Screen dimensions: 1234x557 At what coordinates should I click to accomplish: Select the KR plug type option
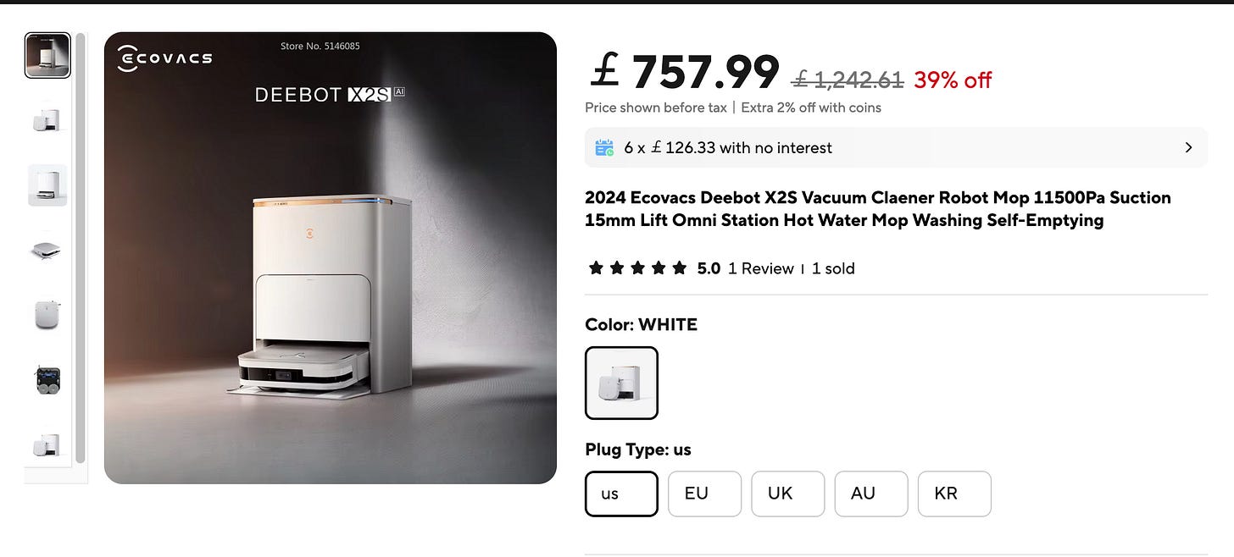point(953,494)
